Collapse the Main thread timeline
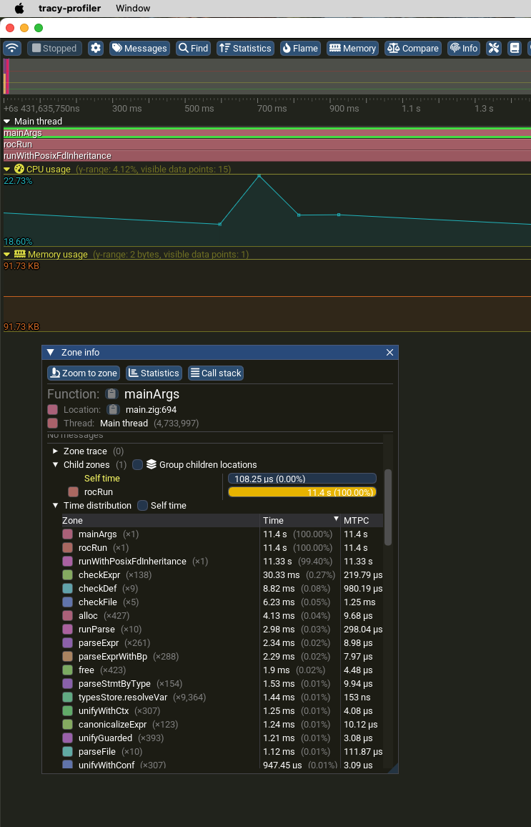The width and height of the screenshot is (531, 827). pos(7,122)
